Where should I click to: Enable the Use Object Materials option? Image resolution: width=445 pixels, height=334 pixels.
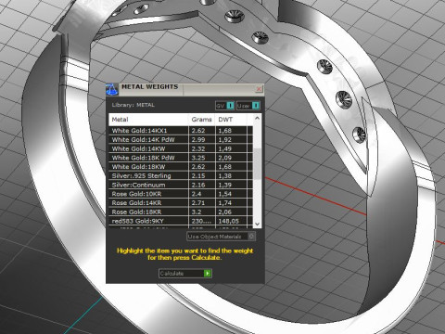(x=221, y=237)
